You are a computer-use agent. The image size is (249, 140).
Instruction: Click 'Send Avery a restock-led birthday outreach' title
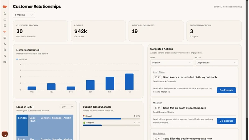click(x=190, y=77)
